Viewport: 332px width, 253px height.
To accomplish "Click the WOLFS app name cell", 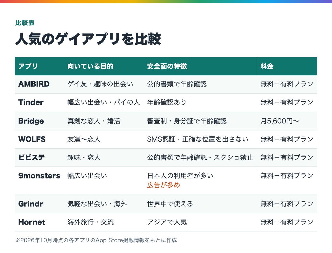I will [x=39, y=139].
